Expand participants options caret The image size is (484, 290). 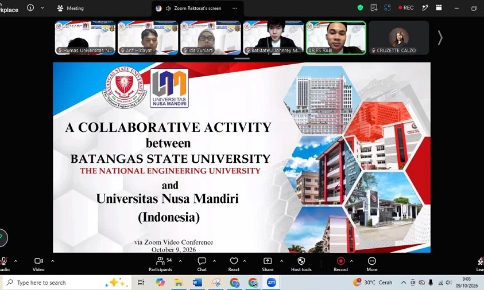pos(180,261)
